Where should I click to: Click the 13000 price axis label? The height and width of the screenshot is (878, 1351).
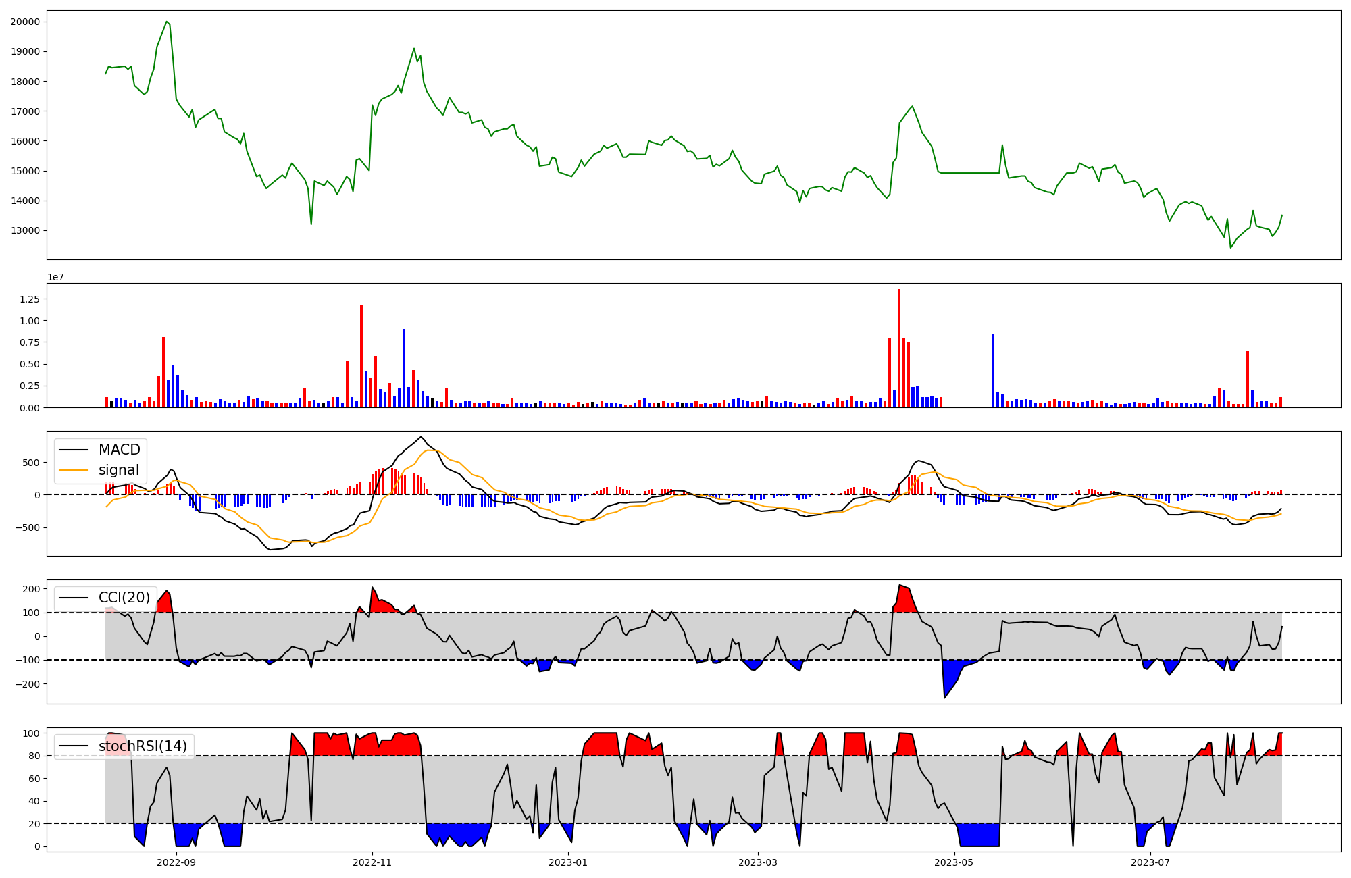point(25,230)
